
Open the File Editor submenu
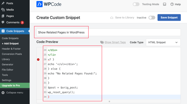tap(7, 70)
